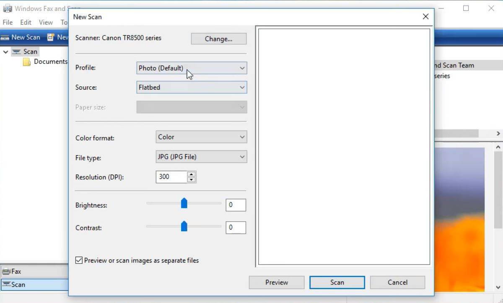Open the View menu
Image resolution: width=503 pixels, height=303 pixels.
[x=45, y=22]
